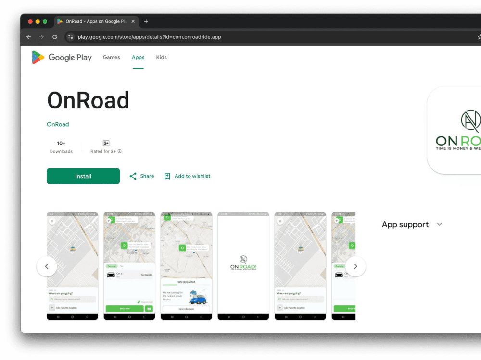This screenshot has width=481, height=360.
Task: Click the OnRoad app icon
Action: tap(455, 131)
